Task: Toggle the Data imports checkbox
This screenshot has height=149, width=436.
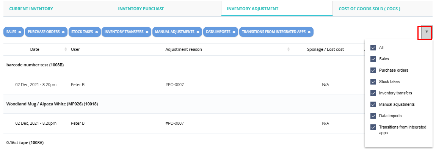Action: pyautogui.click(x=373, y=116)
